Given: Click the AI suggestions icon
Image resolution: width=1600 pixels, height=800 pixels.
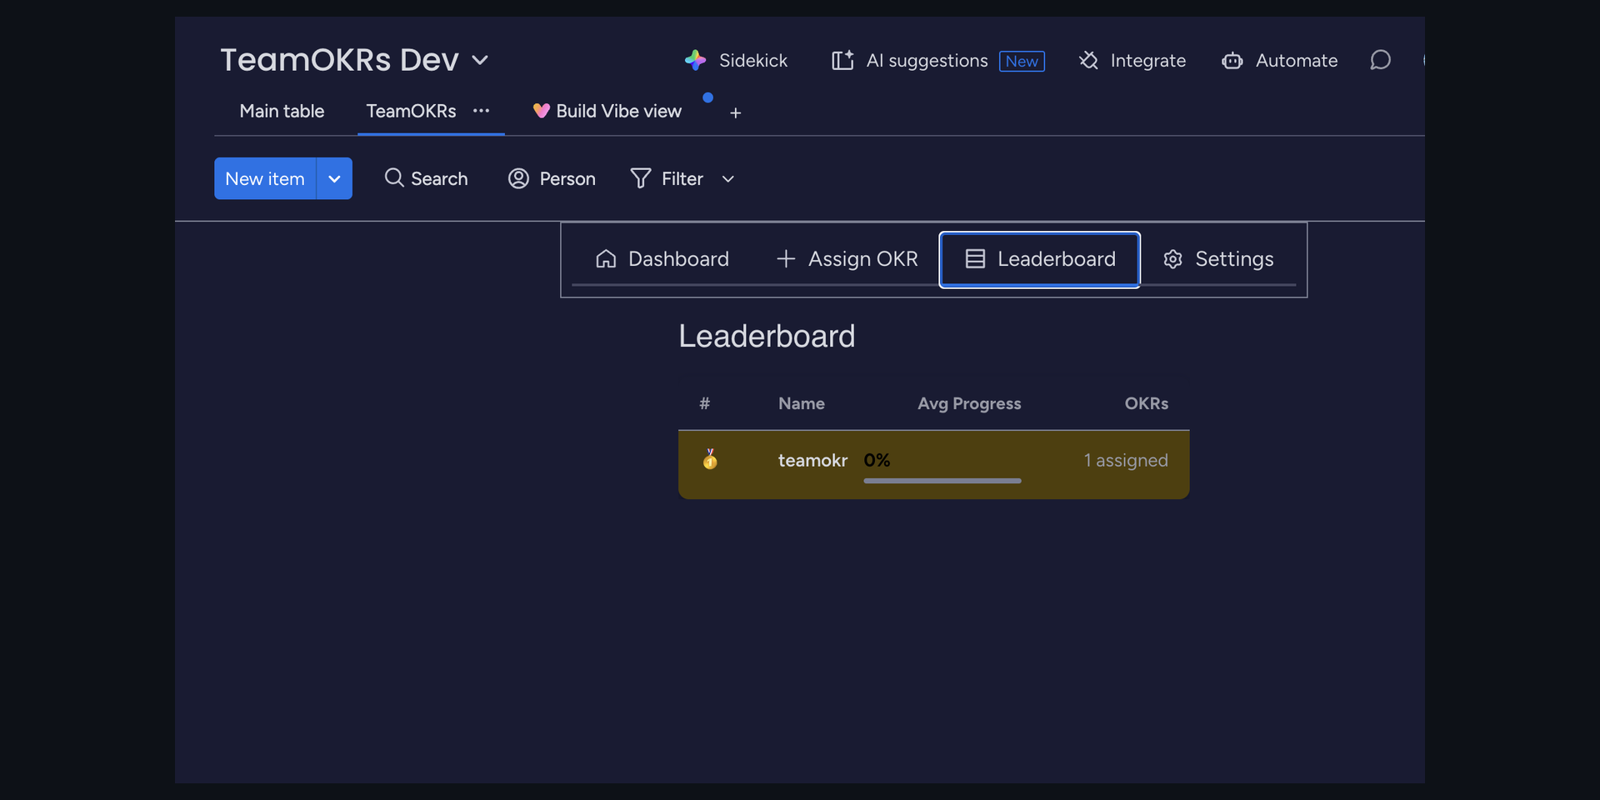Looking at the screenshot, I should click(x=842, y=61).
